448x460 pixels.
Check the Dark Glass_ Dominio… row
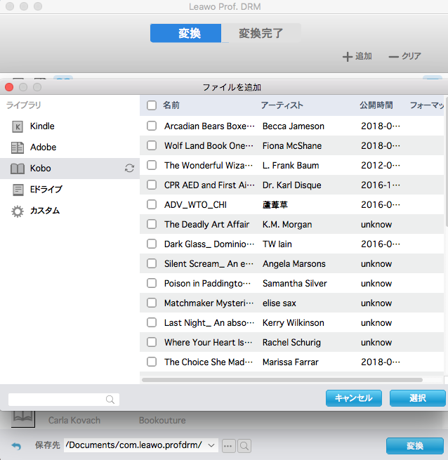[152, 244]
